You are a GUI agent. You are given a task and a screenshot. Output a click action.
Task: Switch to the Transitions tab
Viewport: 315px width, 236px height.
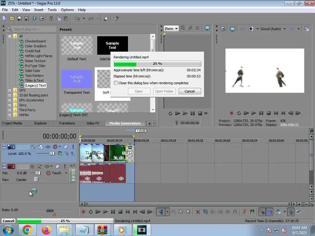(67, 123)
